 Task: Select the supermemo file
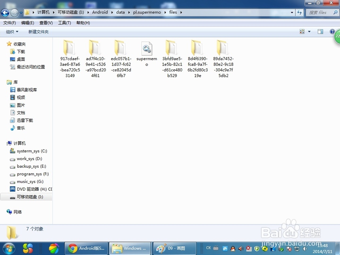pos(147,54)
